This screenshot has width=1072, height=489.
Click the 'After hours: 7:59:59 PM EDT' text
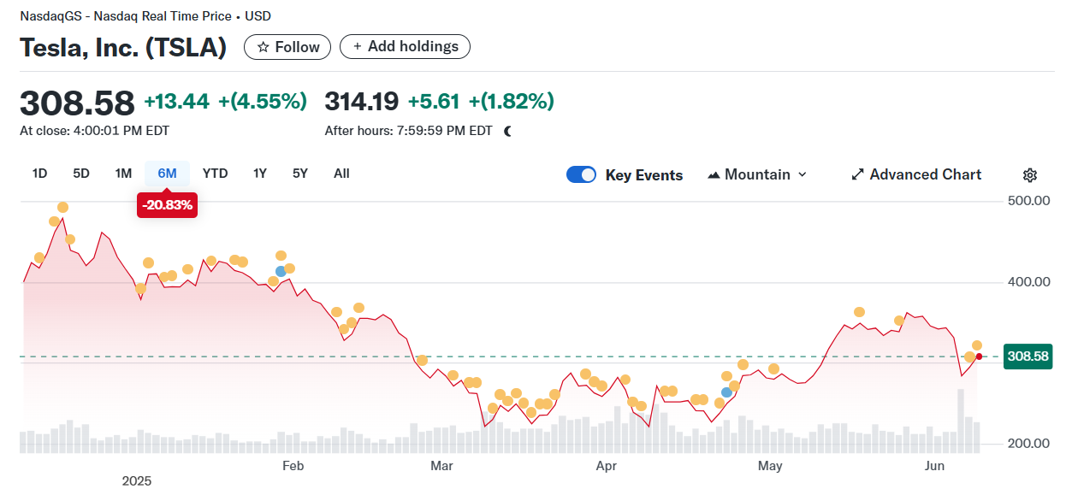point(409,131)
